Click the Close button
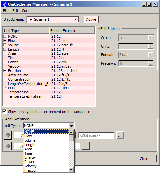This screenshot has width=160, height=173. [x=144, y=159]
